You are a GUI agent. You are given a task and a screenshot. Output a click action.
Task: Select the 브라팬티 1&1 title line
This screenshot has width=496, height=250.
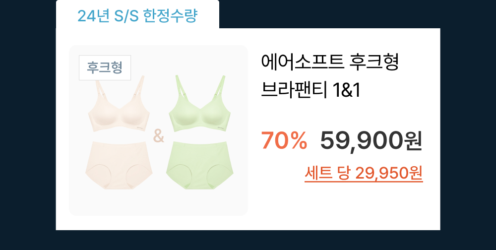pos(310,90)
